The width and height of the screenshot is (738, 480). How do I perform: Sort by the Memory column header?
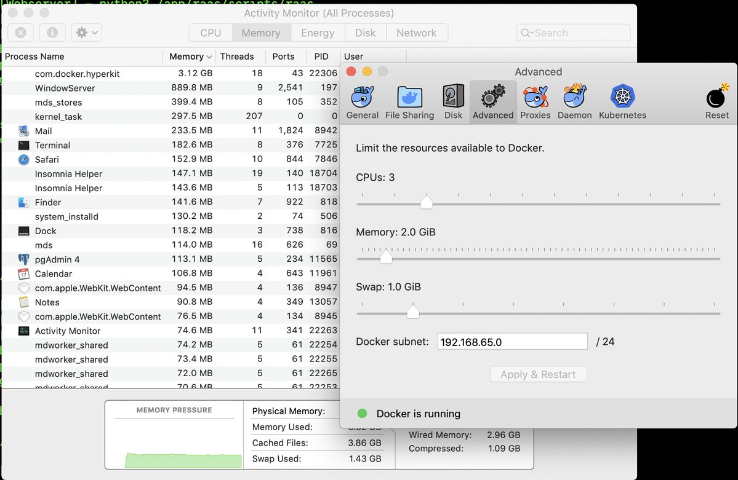click(x=189, y=57)
